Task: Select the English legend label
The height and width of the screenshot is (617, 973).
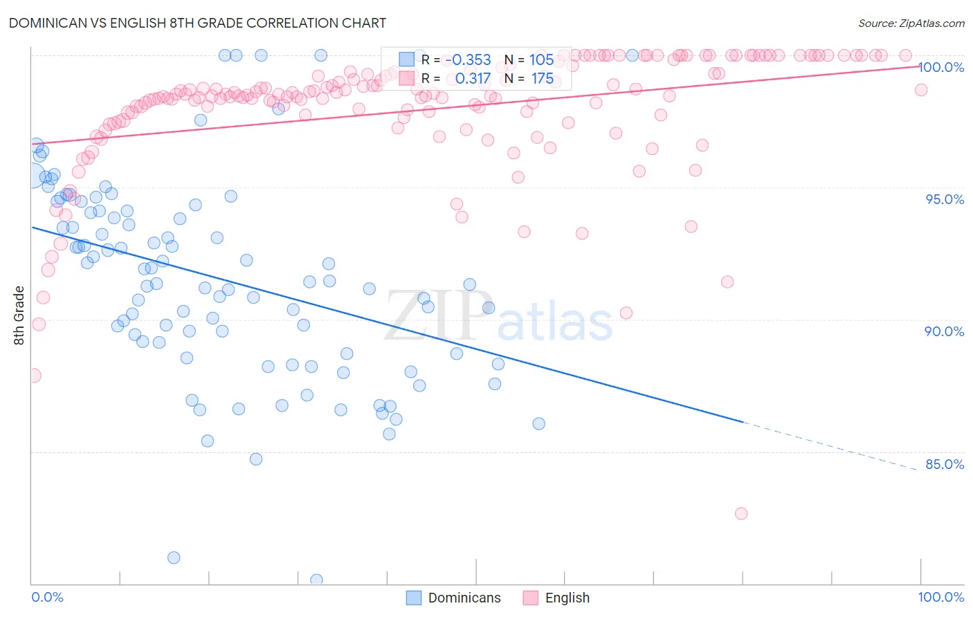Action: click(x=567, y=598)
